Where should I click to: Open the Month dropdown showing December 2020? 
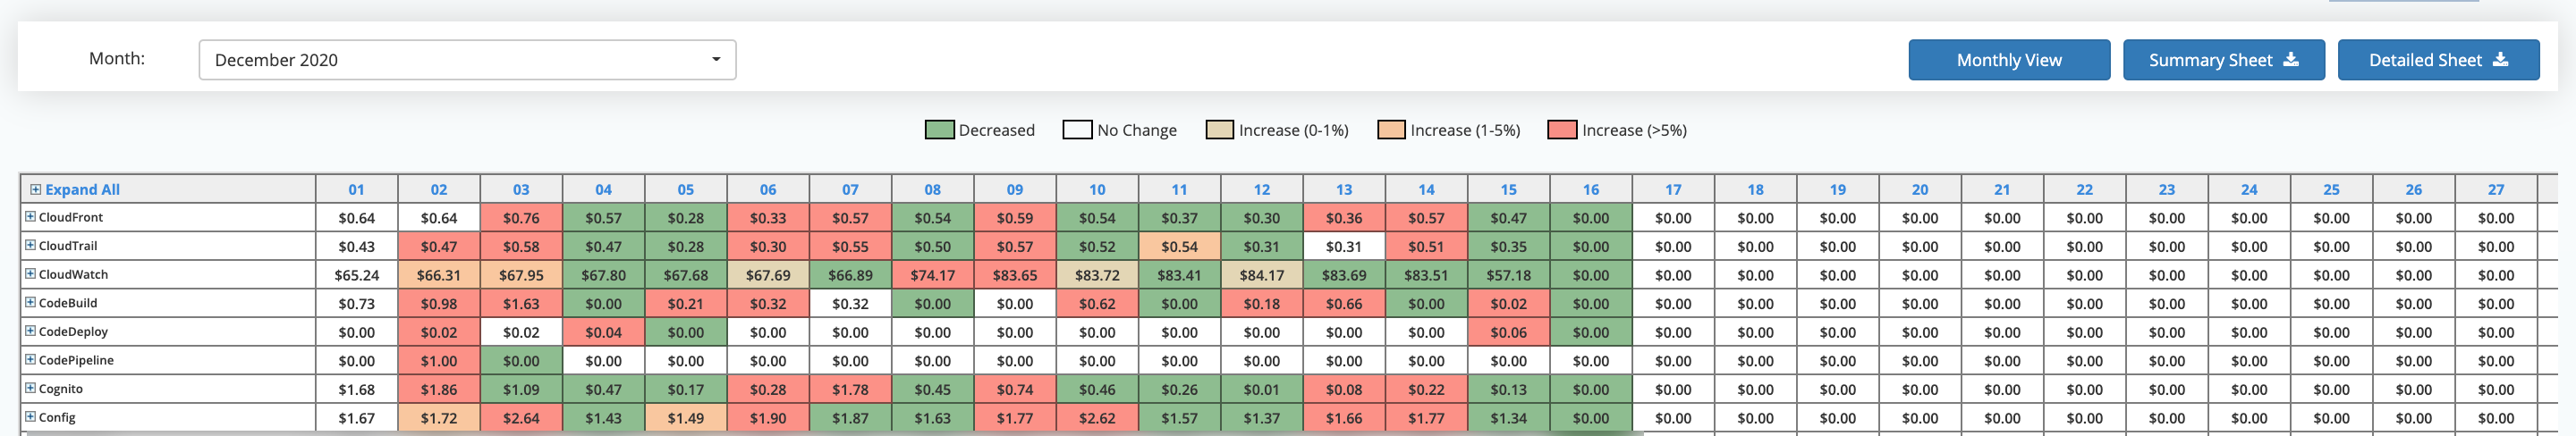click(x=467, y=60)
